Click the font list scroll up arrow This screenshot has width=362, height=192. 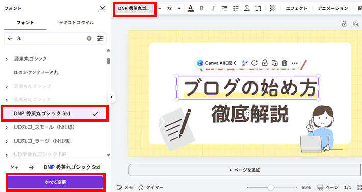pos(108,50)
